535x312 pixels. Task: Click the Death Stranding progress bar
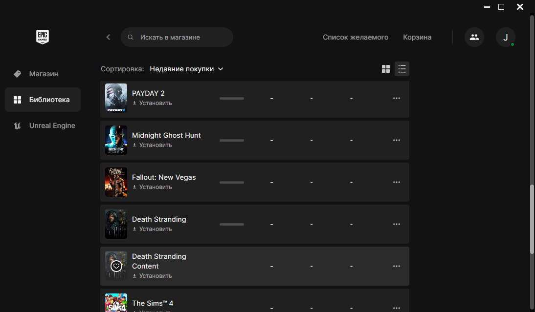(x=232, y=224)
